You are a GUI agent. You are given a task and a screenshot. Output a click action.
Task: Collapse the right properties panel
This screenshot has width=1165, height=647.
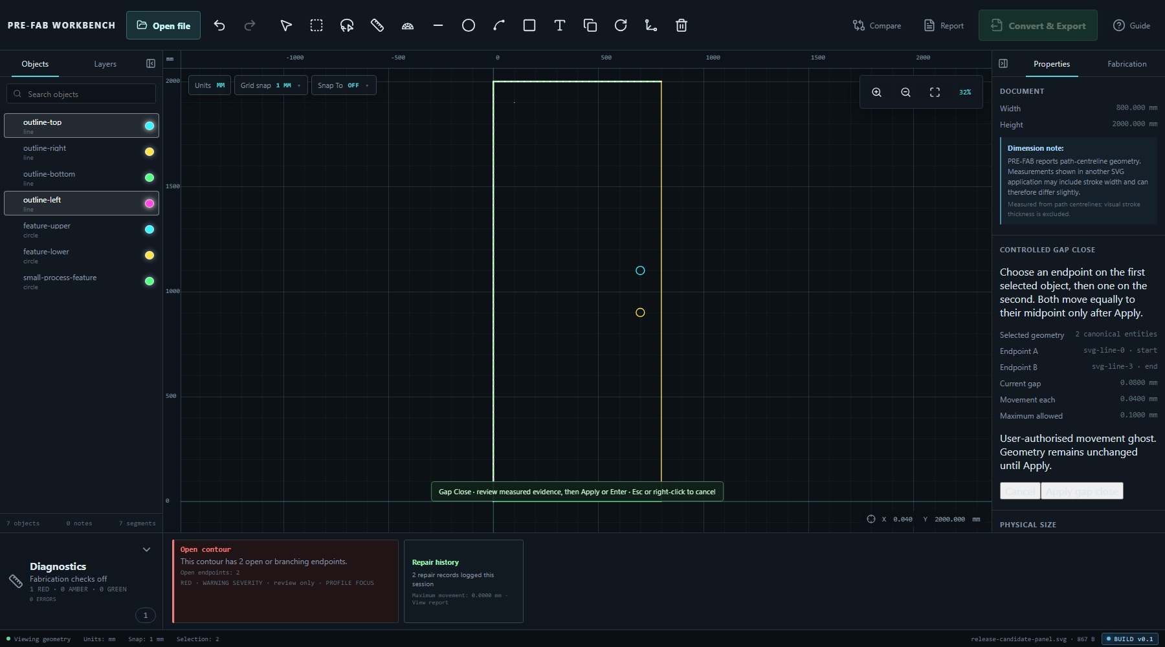click(x=1003, y=63)
